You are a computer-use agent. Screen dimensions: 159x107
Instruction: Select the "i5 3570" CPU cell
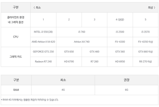tap(145, 32)
